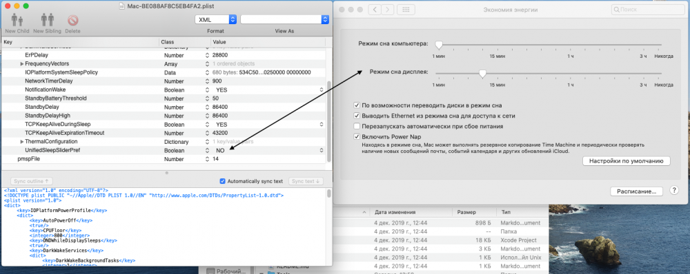Open TCPKeepAliveDuringSleep boolean value popup
The width and height of the screenshot is (690, 274).
322,125
